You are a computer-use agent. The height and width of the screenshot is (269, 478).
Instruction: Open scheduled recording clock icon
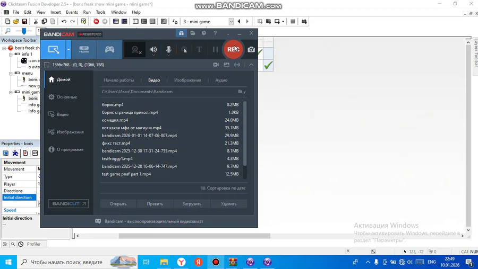point(203,33)
